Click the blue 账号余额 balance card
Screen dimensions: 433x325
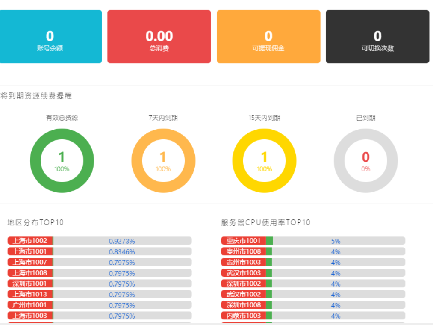[x=50, y=37]
